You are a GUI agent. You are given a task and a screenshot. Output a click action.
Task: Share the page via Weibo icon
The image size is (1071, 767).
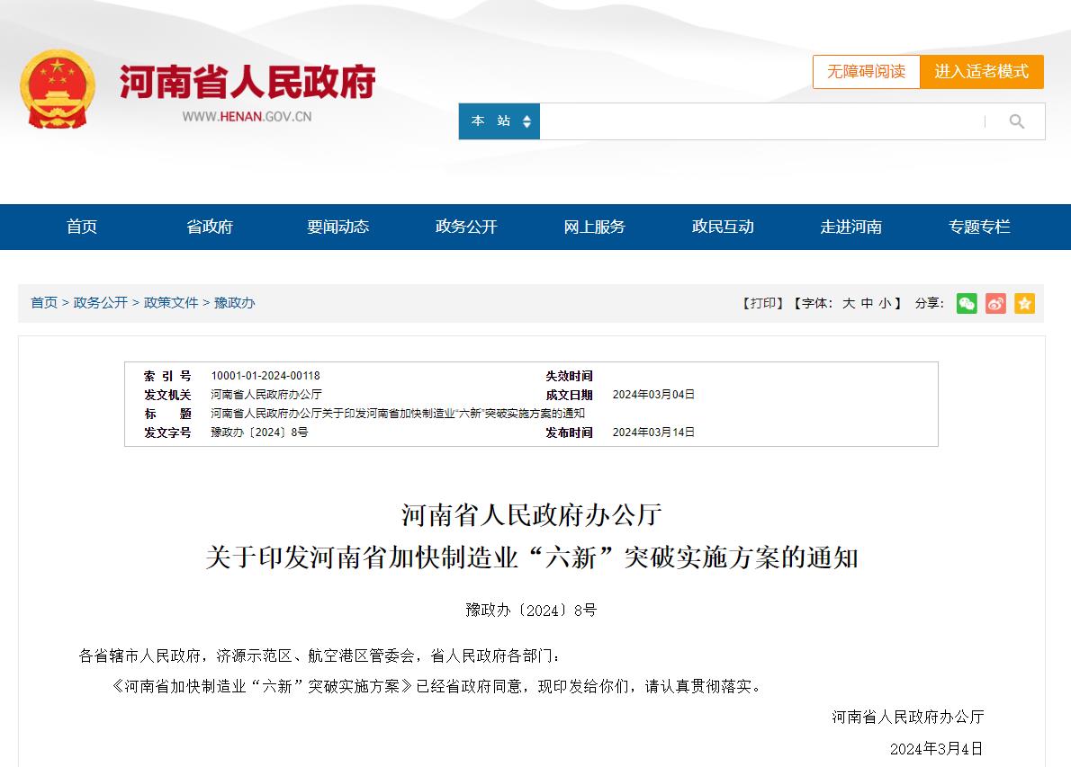pos(995,303)
